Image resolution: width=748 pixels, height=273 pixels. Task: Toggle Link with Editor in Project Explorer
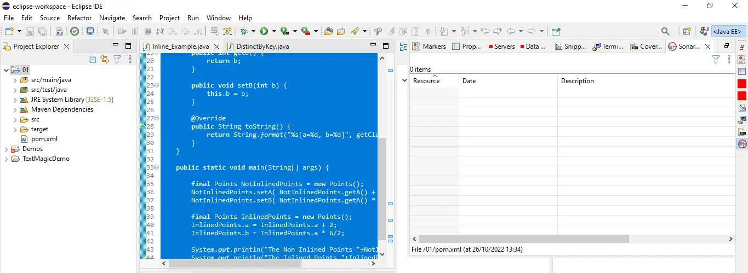coord(105,59)
